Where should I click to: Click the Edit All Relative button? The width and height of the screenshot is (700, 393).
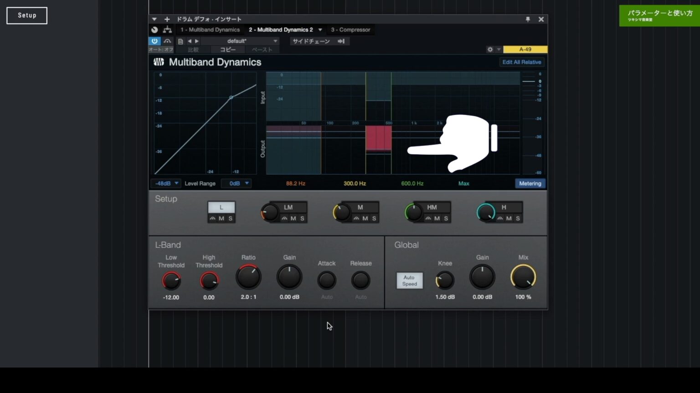[x=521, y=62]
